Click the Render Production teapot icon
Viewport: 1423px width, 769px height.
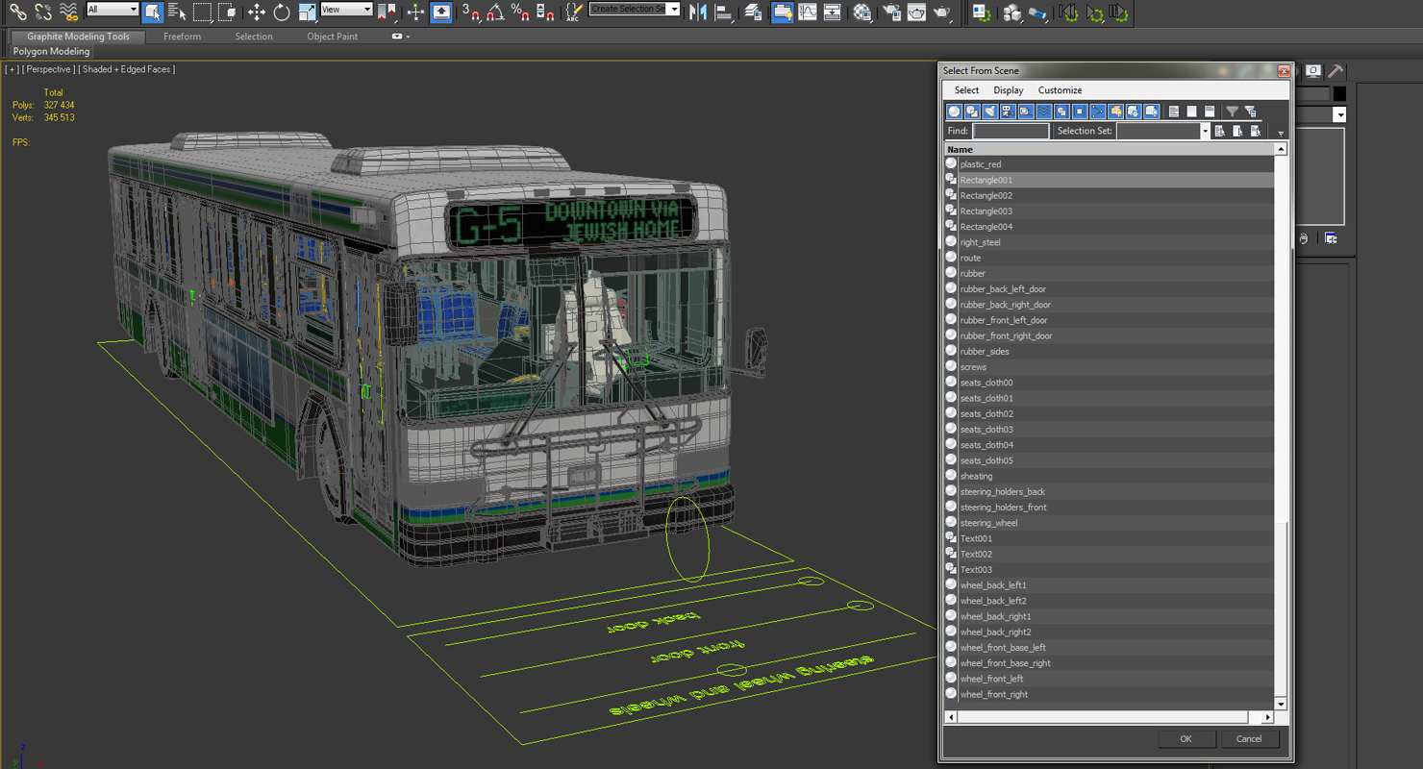[942, 12]
